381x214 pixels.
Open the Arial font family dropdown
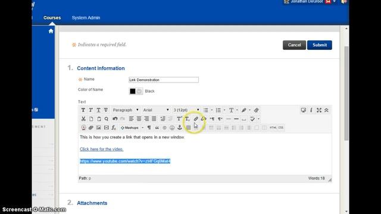coord(156,110)
